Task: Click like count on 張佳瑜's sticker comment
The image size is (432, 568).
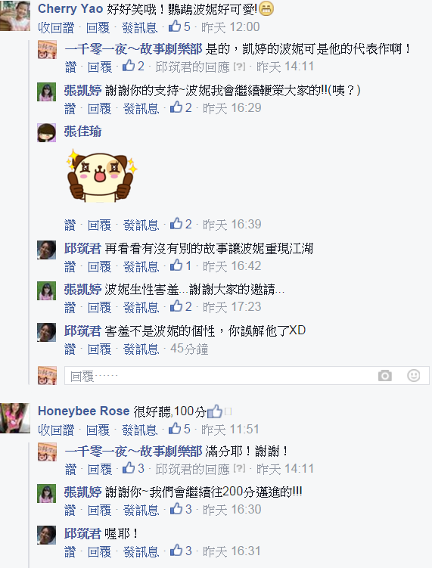Action: [x=181, y=224]
